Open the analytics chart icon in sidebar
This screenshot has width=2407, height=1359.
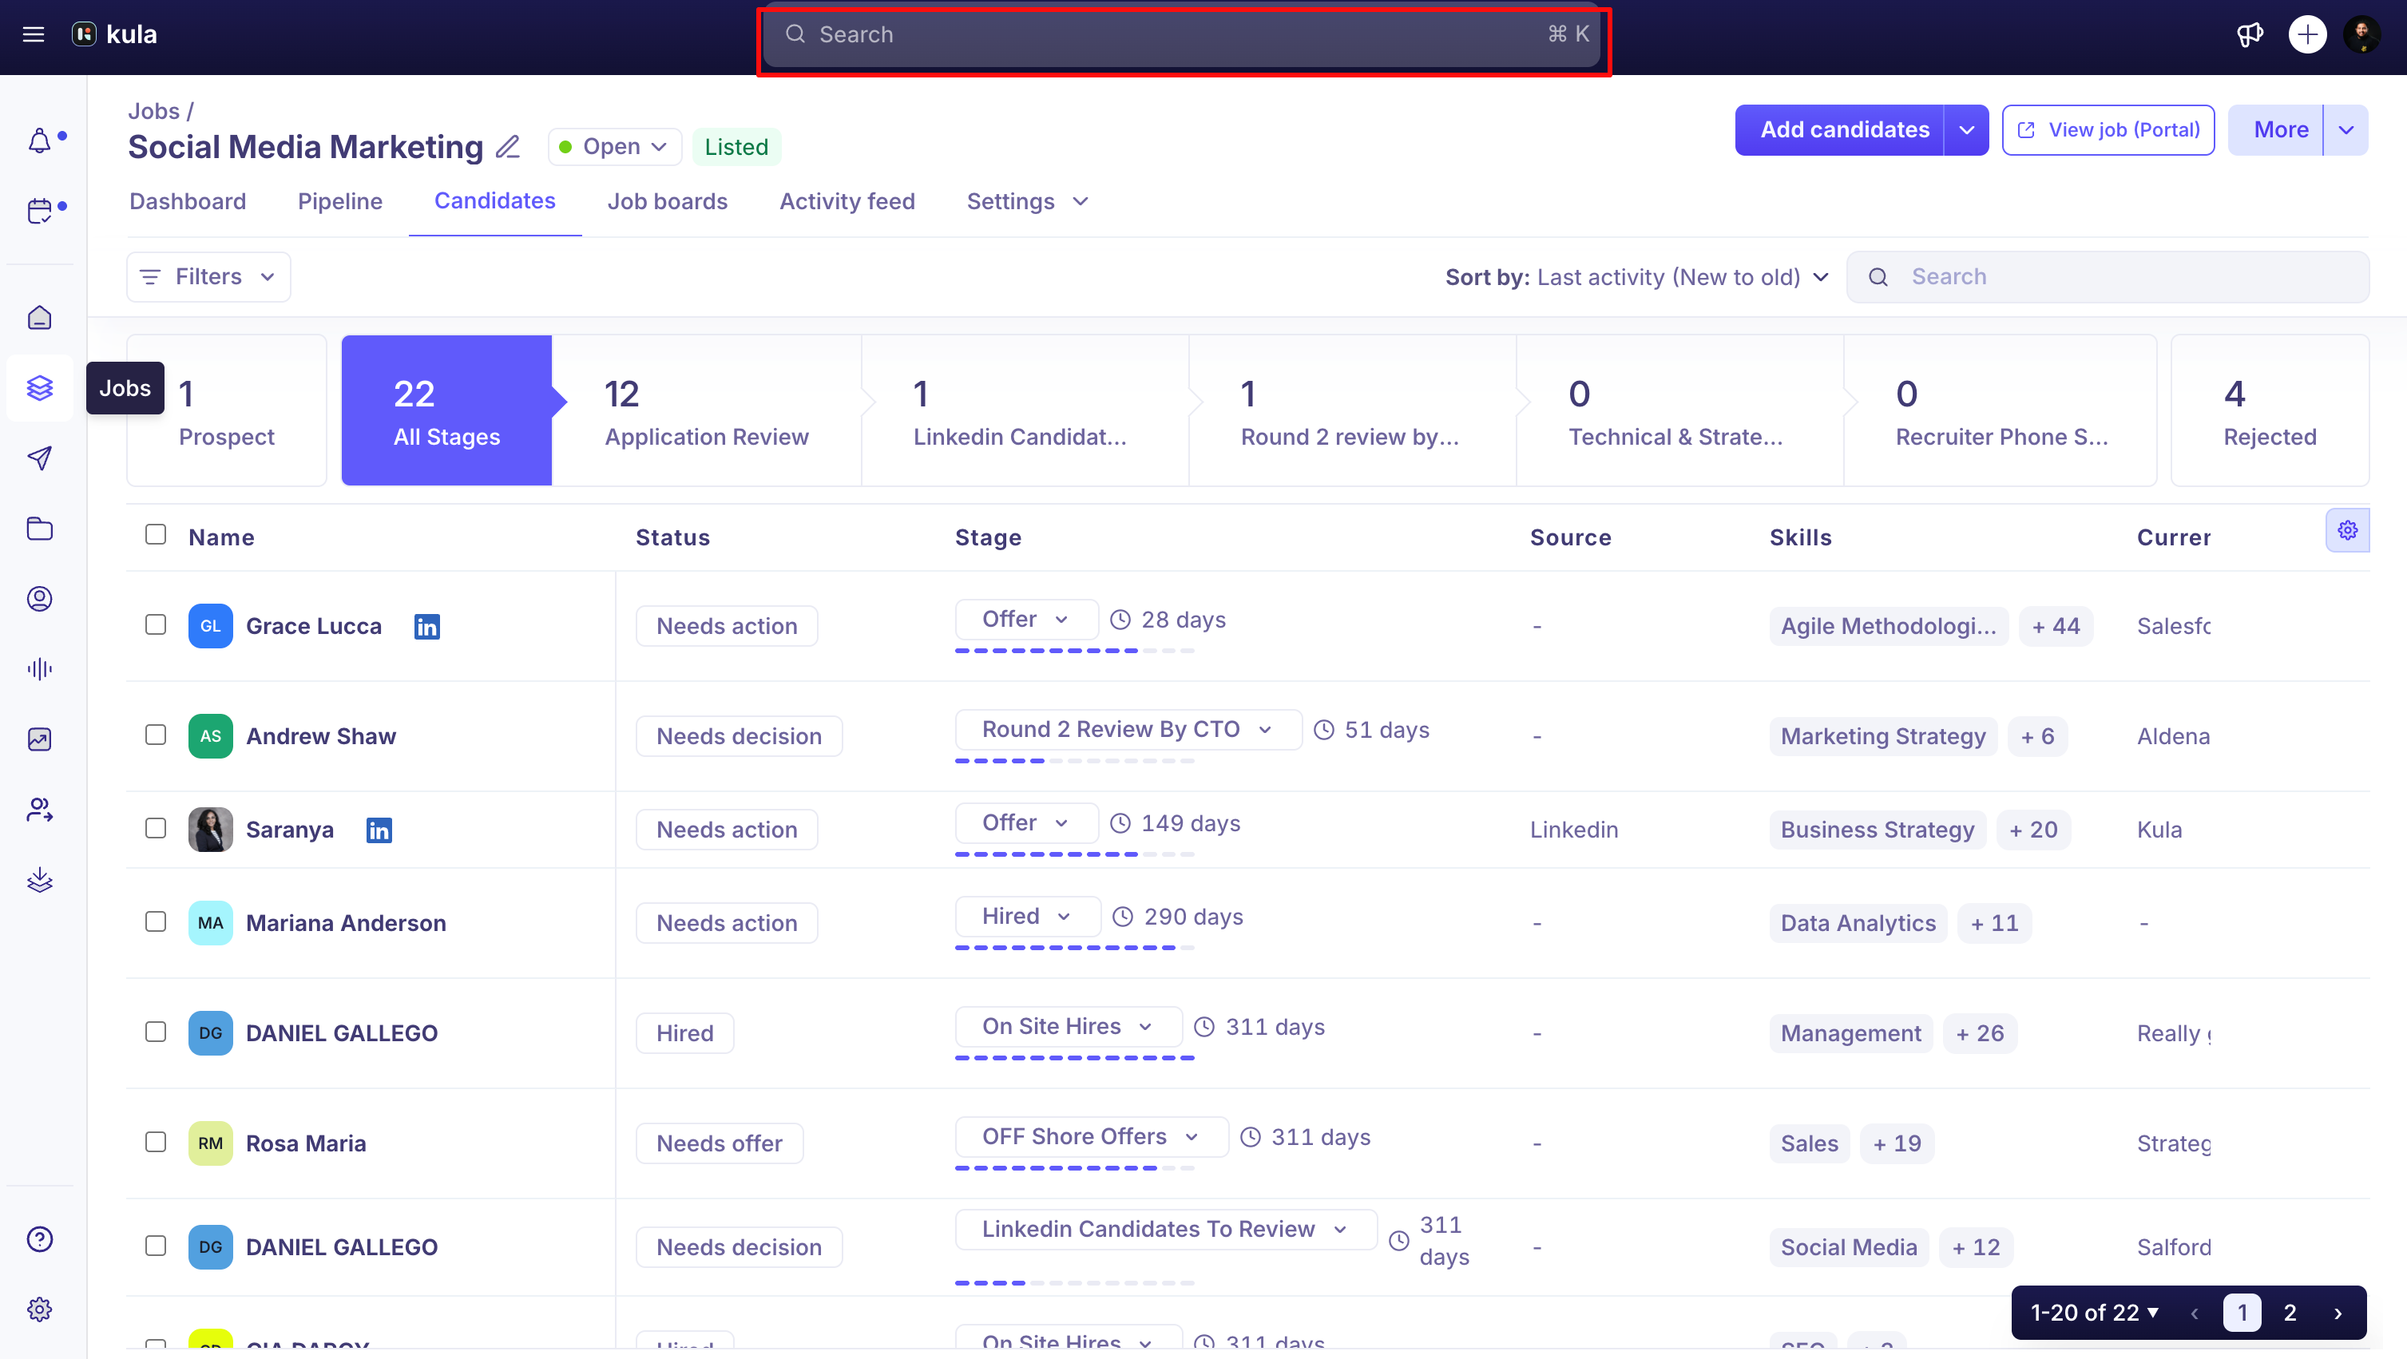pyautogui.click(x=39, y=739)
